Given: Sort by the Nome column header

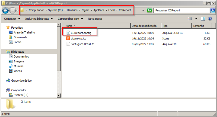Looking at the screenshot, I should click(96, 26).
